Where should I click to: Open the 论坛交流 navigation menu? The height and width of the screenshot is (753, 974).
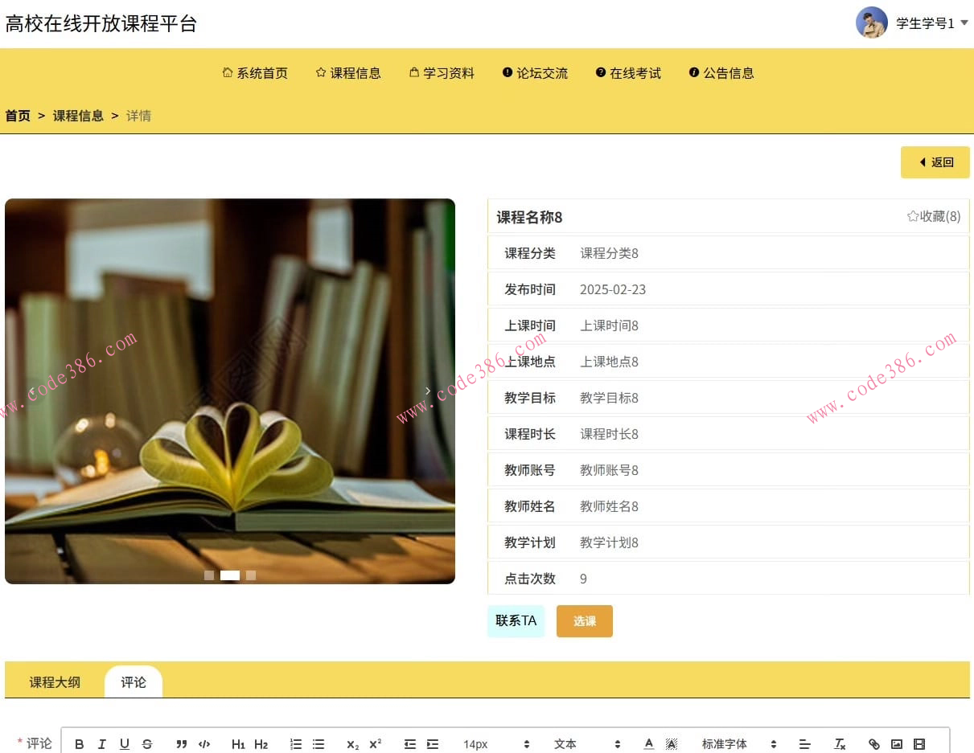click(534, 72)
